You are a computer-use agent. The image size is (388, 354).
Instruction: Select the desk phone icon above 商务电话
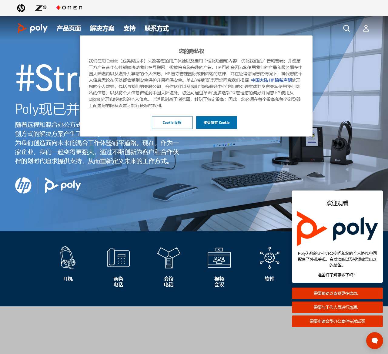point(118,258)
